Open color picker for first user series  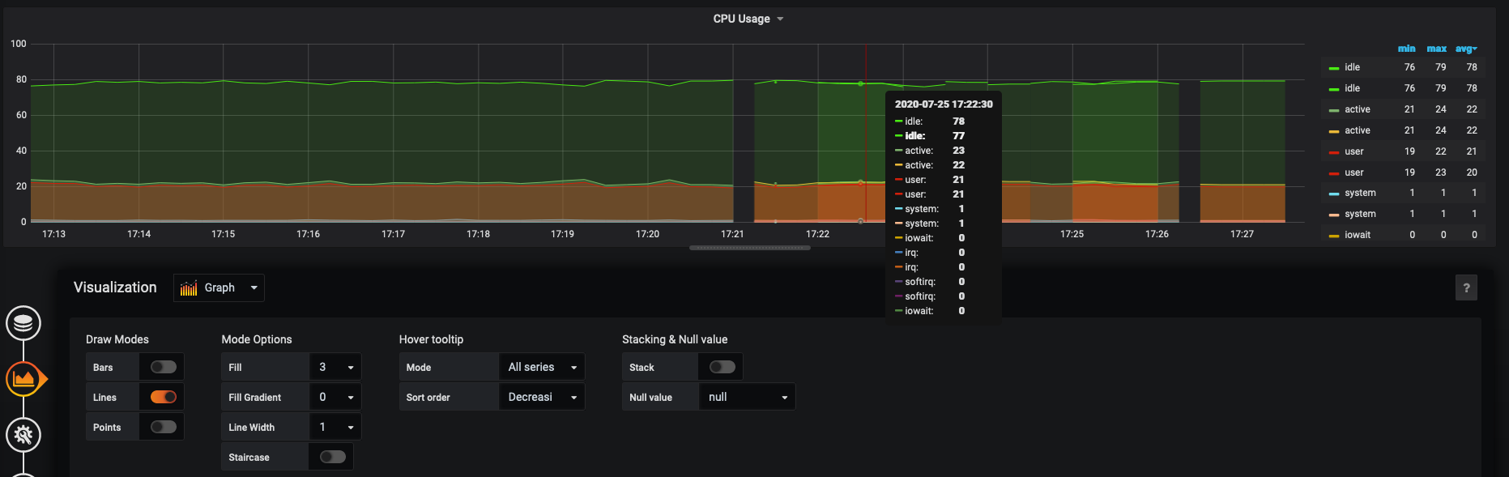point(1333,152)
